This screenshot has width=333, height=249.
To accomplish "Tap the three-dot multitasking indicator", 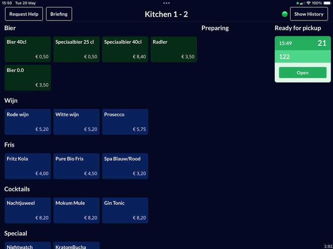I will pyautogui.click(x=166, y=3).
